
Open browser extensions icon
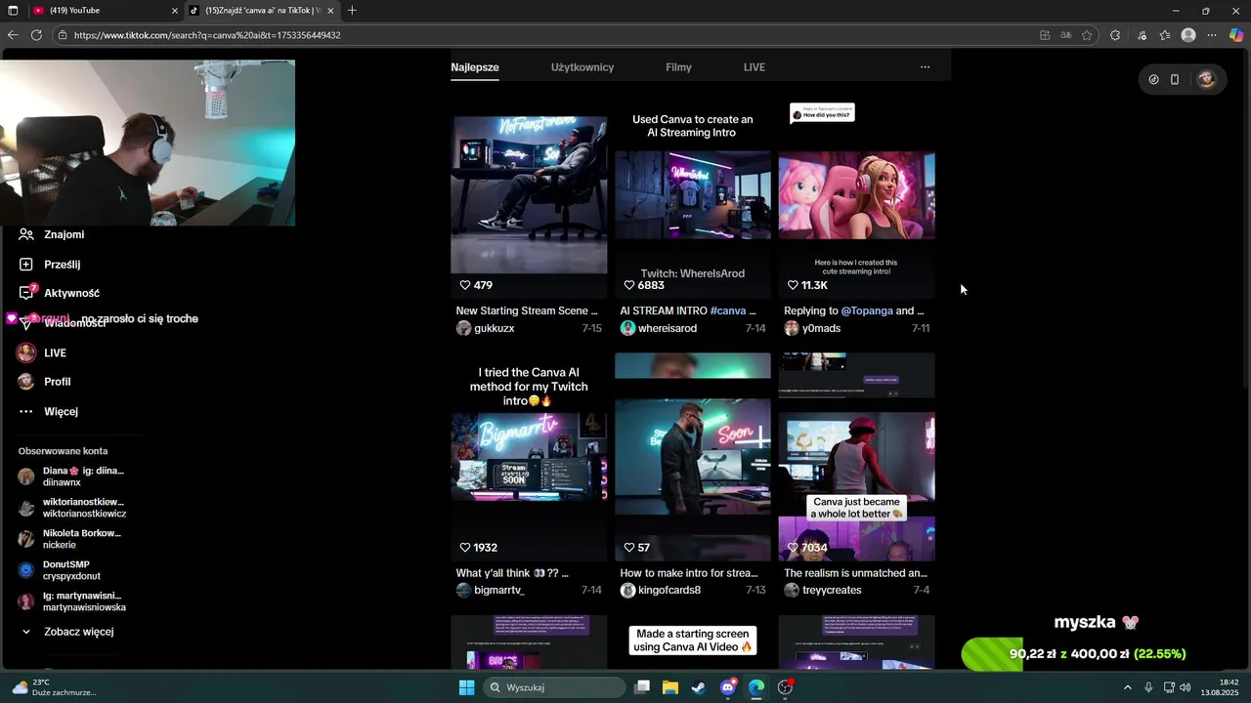1115,35
